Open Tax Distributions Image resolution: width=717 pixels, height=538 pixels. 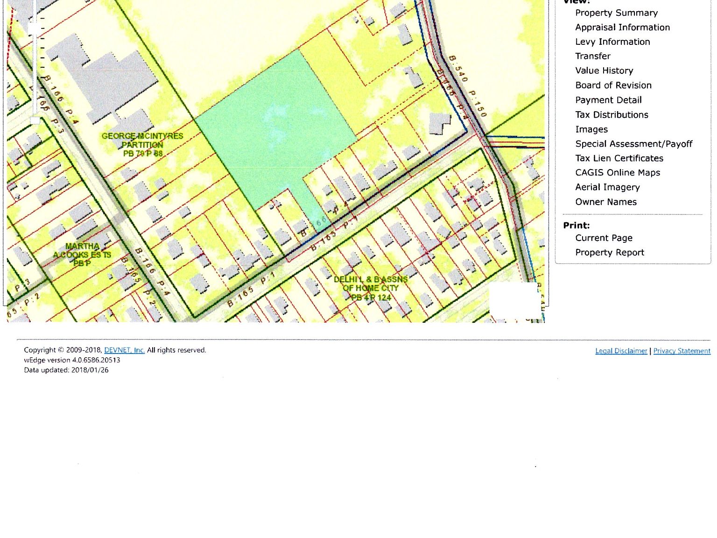[x=612, y=115]
